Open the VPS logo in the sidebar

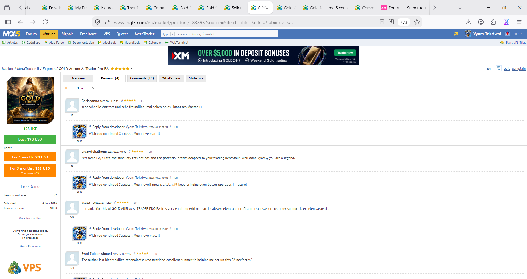click(x=25, y=267)
